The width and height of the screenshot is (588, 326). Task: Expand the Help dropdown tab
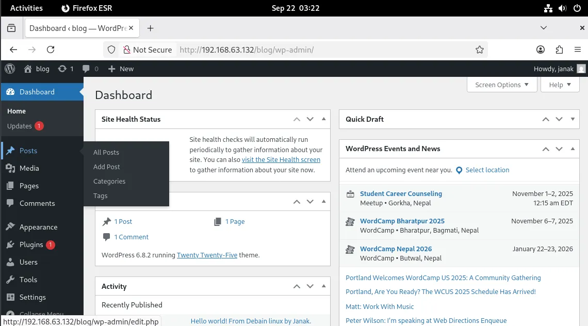coord(560,85)
